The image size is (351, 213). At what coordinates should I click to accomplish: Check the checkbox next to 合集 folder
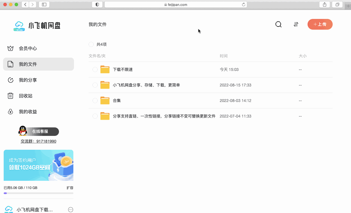click(95, 100)
